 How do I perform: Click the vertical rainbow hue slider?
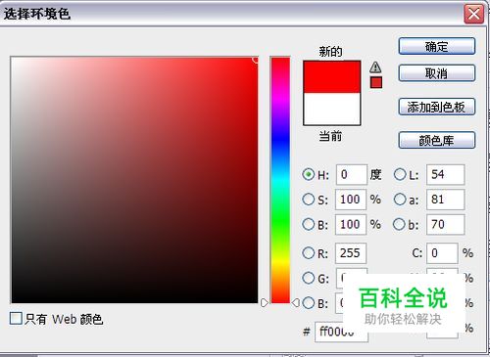tap(280, 180)
